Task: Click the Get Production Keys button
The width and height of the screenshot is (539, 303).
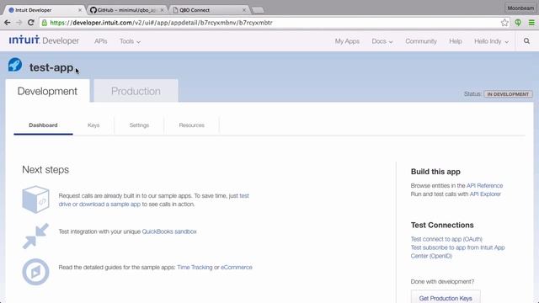Action: (x=446, y=297)
